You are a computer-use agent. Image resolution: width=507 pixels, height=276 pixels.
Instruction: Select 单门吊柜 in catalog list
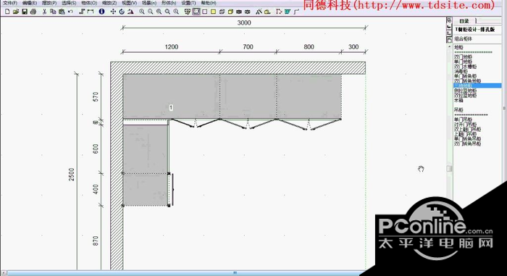463,120
